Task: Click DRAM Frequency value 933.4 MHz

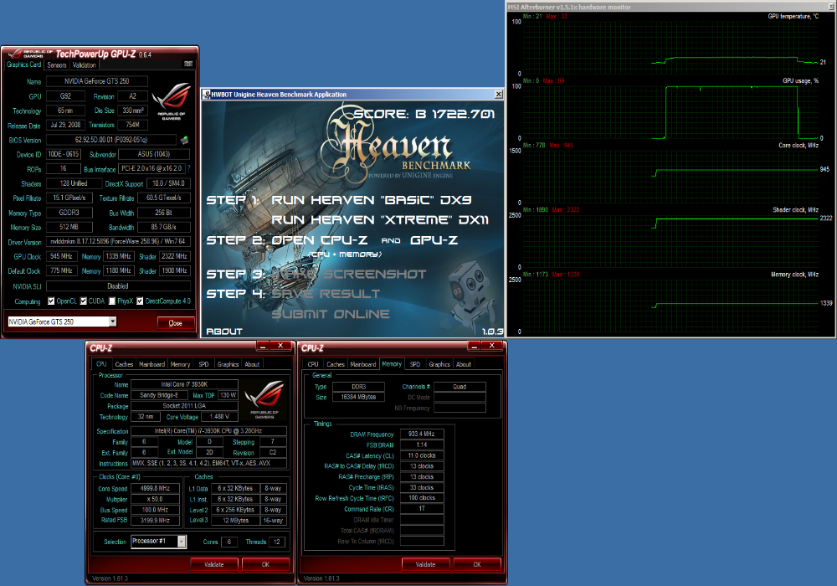Action: [x=422, y=434]
